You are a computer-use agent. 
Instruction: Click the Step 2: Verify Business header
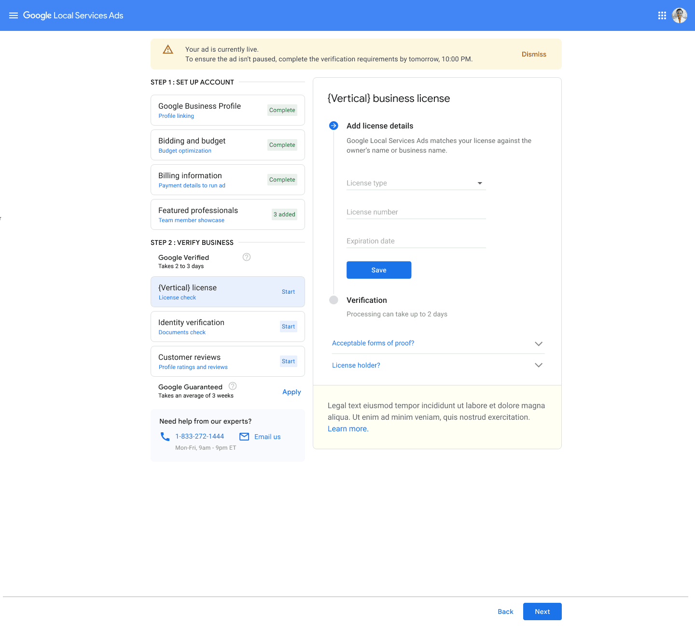click(x=192, y=242)
